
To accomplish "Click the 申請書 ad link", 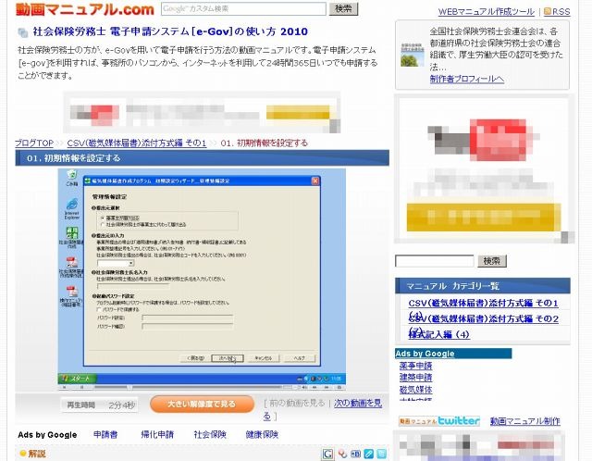I will click(x=105, y=434).
